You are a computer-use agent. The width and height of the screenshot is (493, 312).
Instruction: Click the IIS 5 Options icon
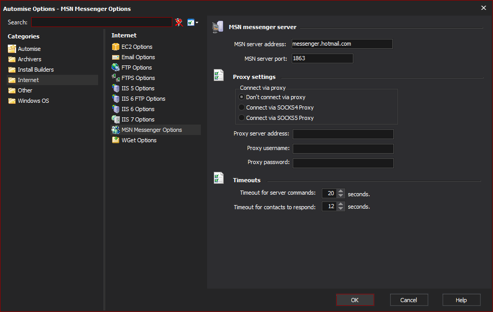pyautogui.click(x=116, y=88)
